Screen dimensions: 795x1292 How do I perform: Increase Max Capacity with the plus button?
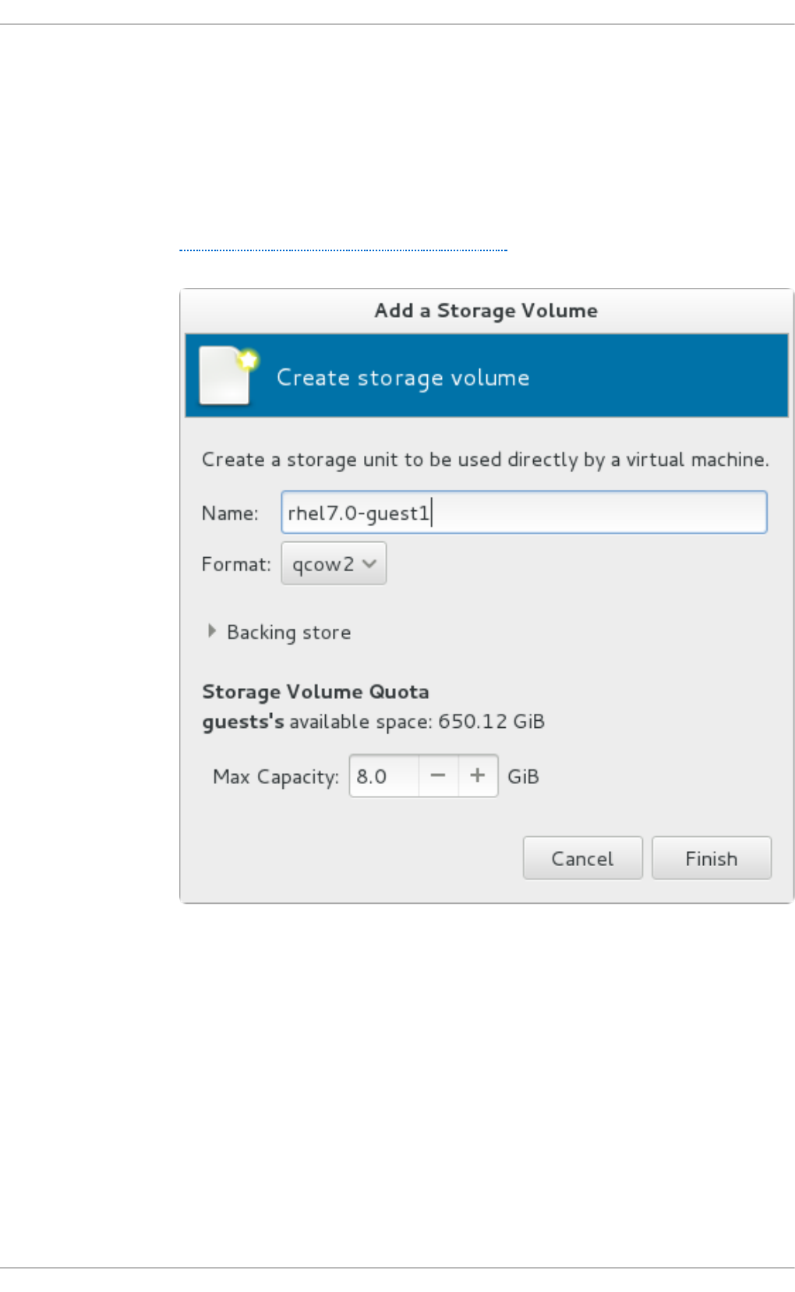click(x=478, y=776)
